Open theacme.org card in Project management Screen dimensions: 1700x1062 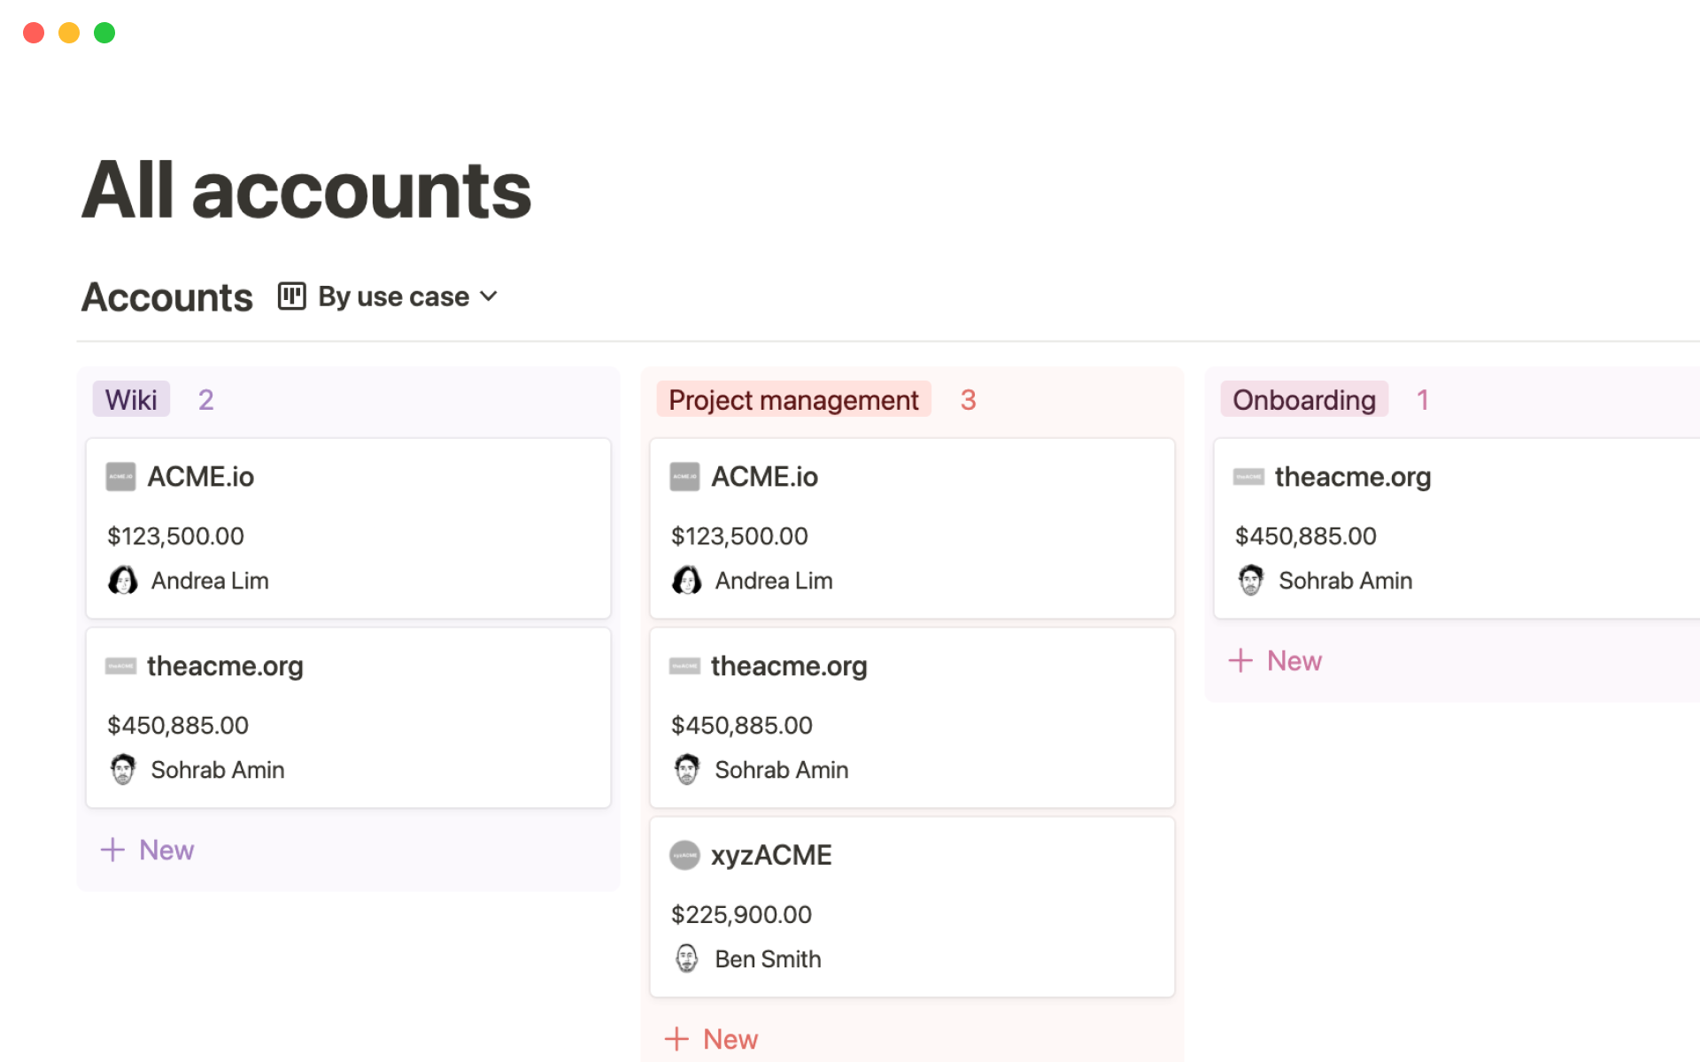coord(788,666)
